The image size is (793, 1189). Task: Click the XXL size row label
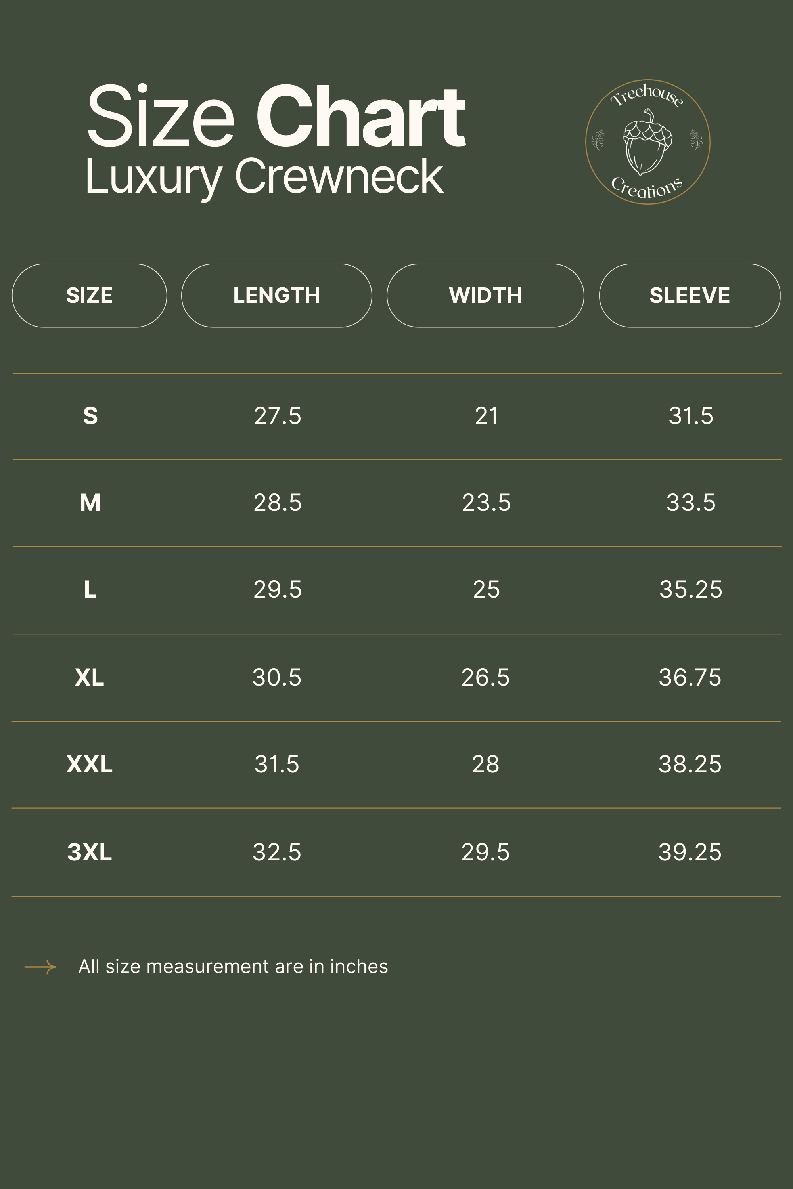coord(90,764)
